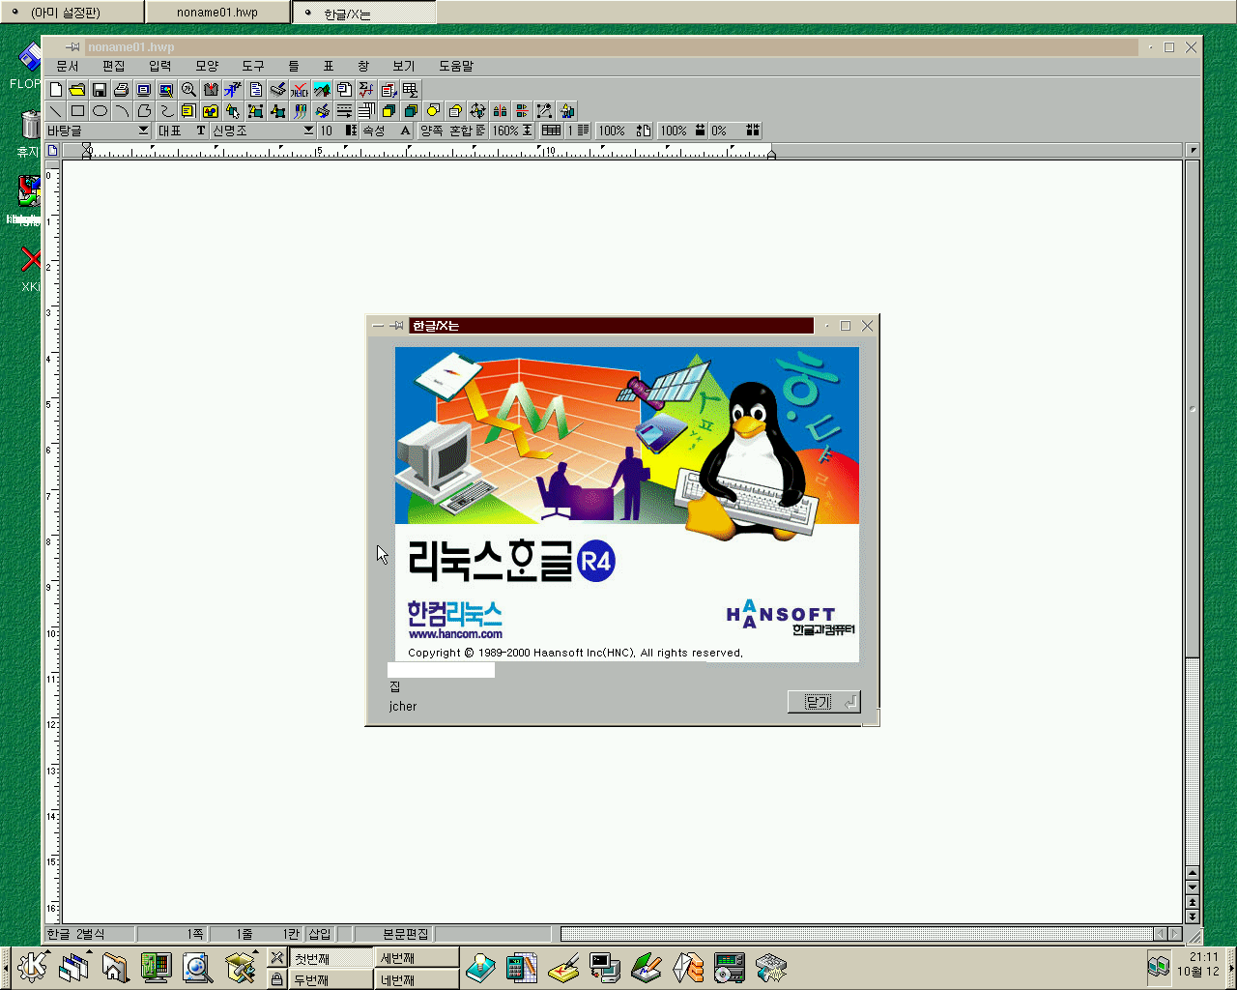Open the 도움말 menu
Viewport: 1237px width, 990px height.
456,66
